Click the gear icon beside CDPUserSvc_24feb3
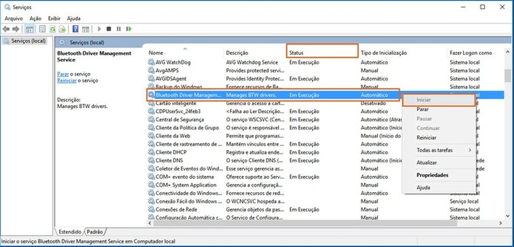Viewport: 514px width, 247px height. pyautogui.click(x=151, y=111)
